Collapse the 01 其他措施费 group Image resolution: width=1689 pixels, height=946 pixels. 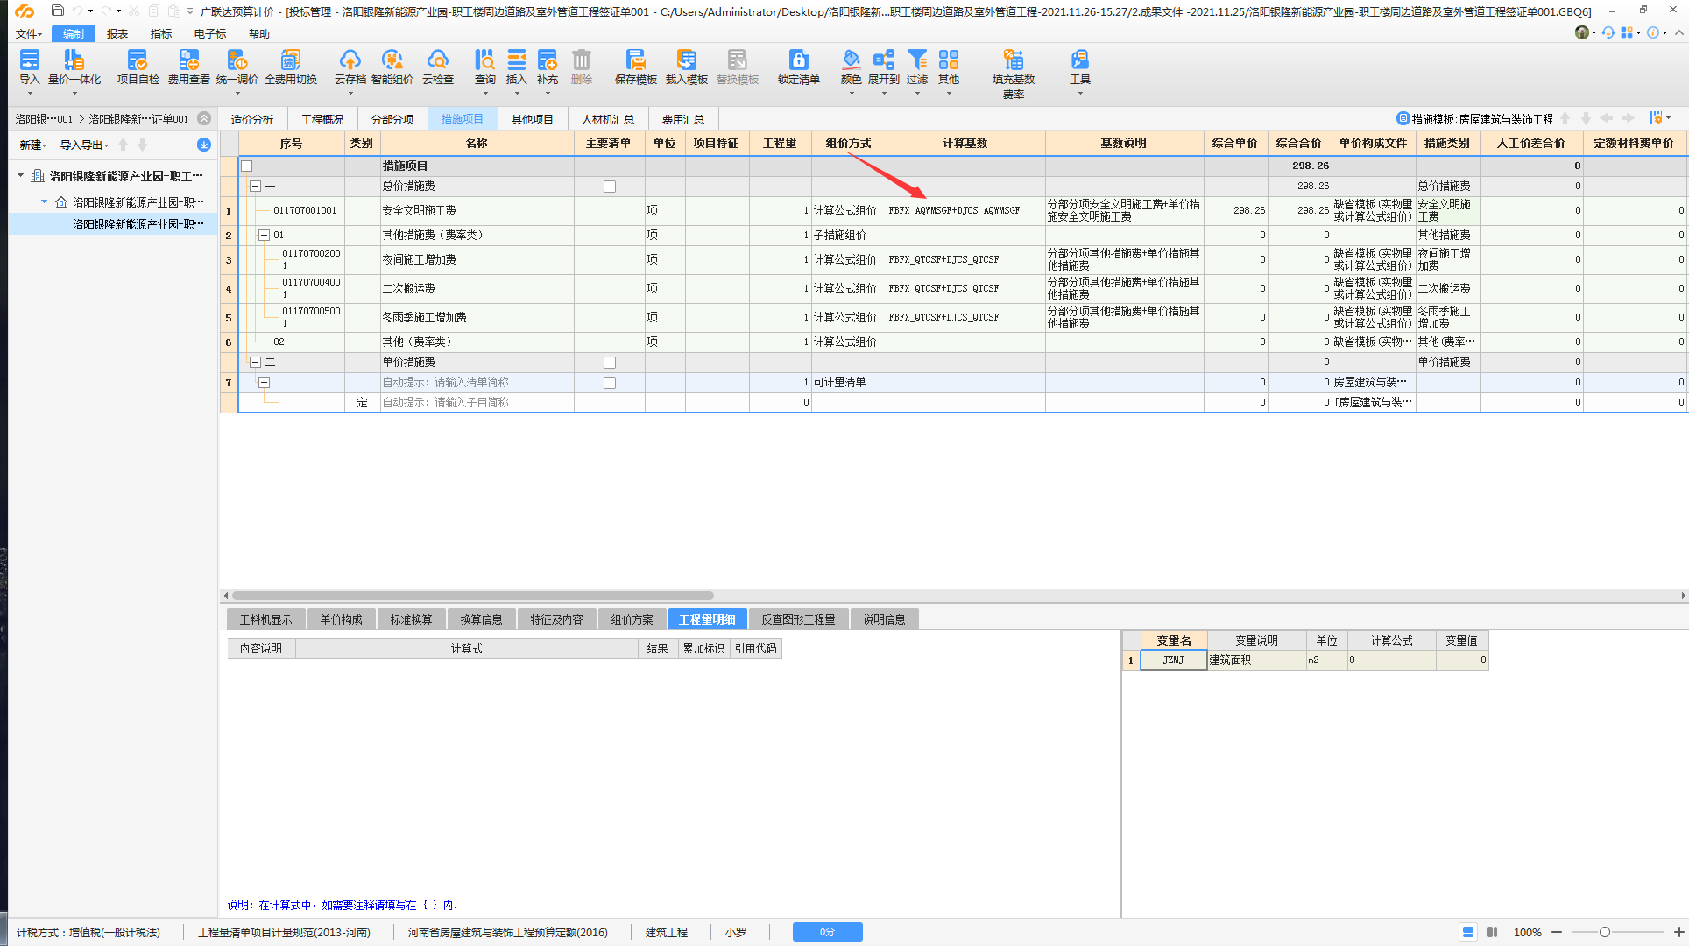tap(264, 235)
